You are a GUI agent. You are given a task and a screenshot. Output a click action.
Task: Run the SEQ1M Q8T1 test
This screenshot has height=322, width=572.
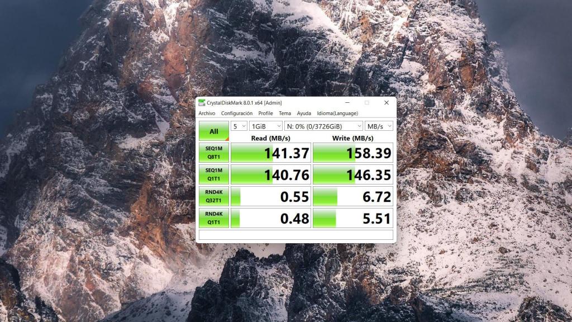214,153
